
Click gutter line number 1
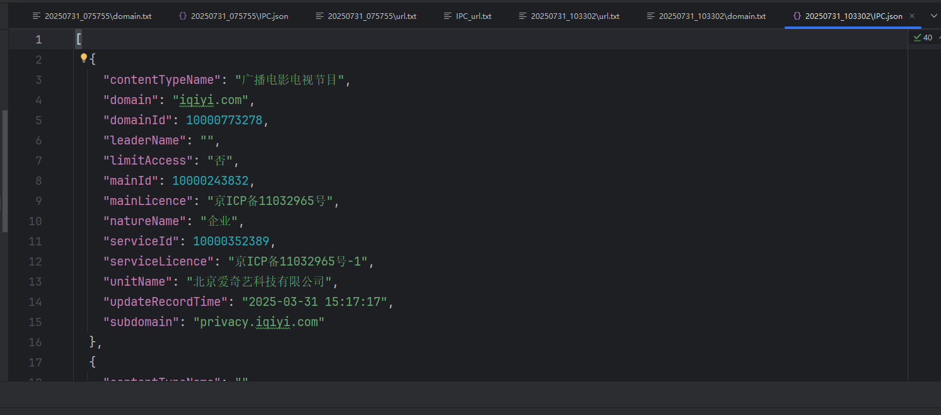pos(38,39)
